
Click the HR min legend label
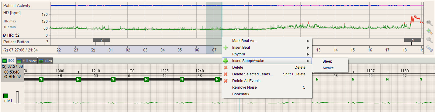10,27
